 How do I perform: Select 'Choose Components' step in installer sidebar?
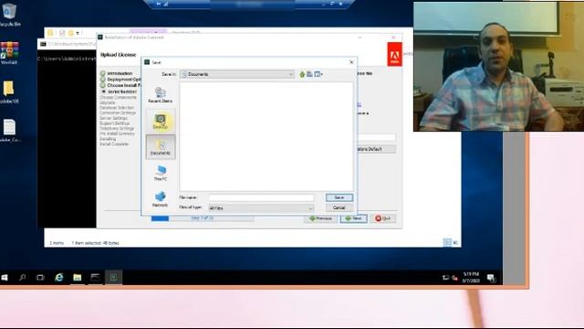118,98
